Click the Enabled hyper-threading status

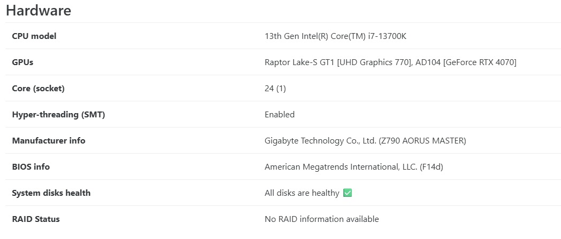tap(280, 115)
